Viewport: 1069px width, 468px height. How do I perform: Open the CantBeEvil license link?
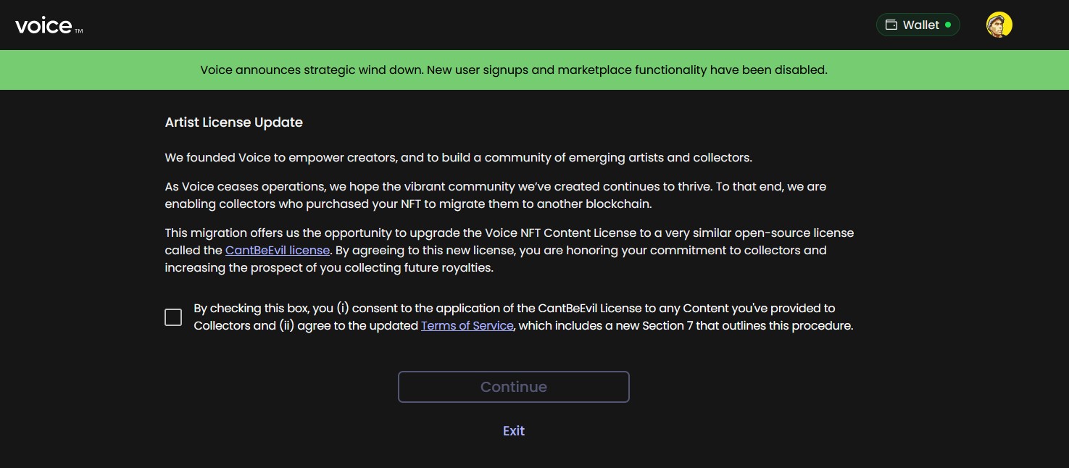[278, 251]
